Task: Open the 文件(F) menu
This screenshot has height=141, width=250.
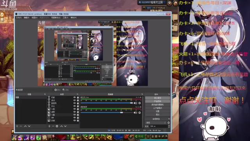Action: coord(19,18)
